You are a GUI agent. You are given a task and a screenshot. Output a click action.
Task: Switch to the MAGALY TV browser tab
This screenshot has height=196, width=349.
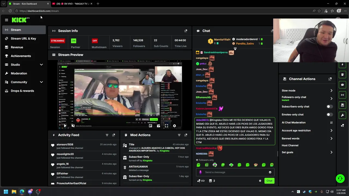point(72,4)
